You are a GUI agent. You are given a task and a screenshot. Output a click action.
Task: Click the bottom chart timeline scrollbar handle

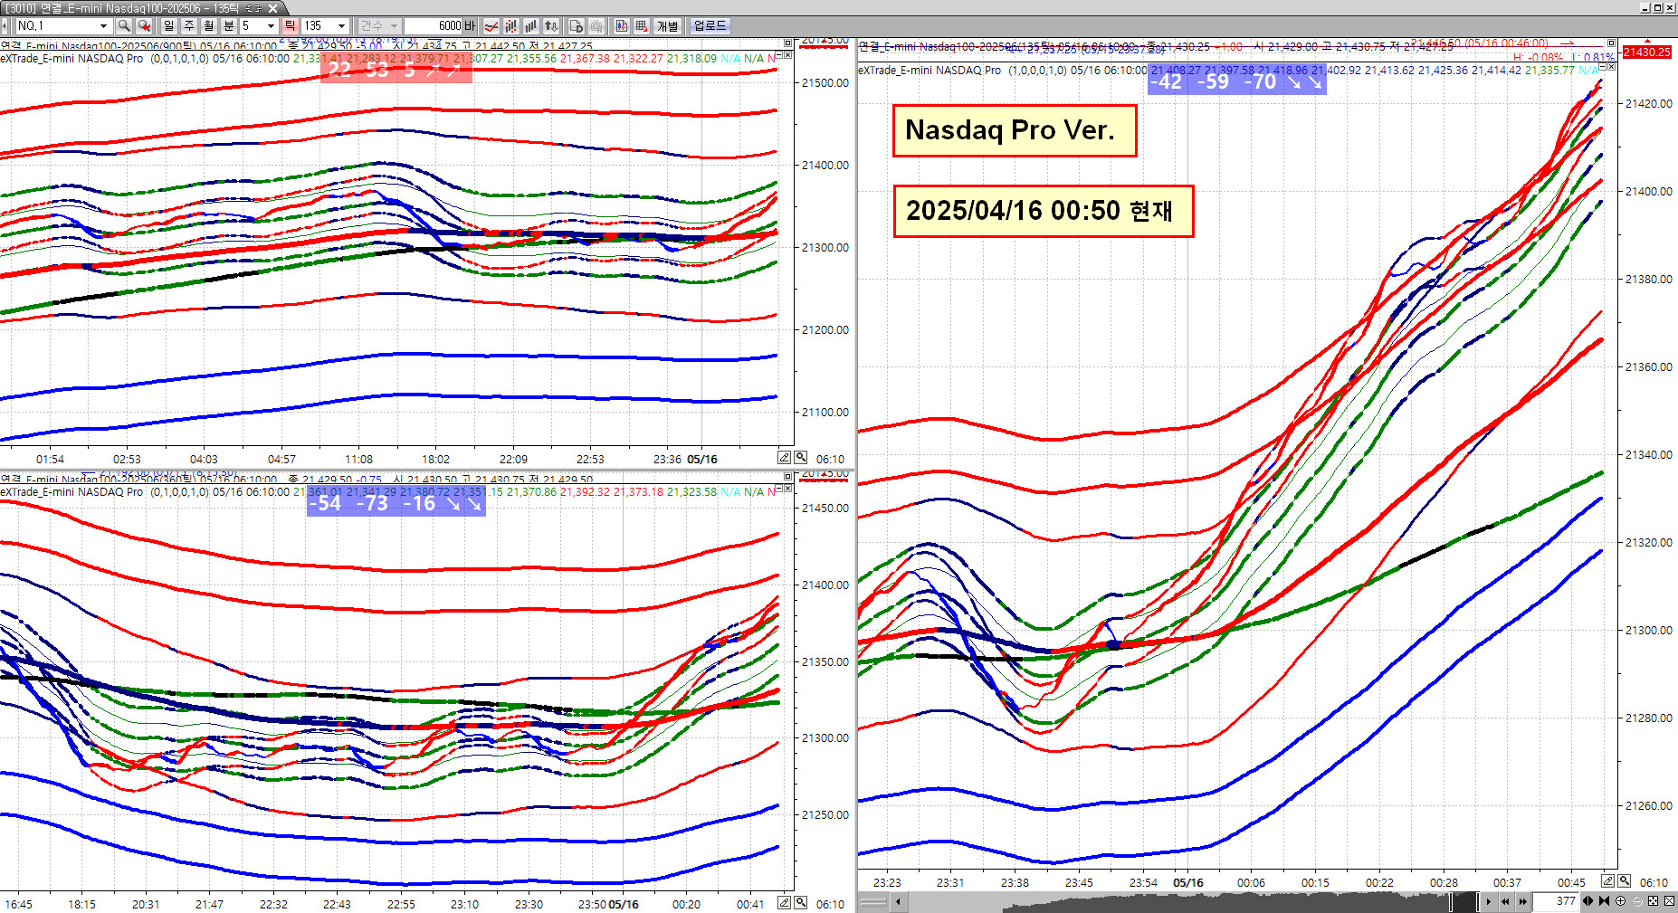(1463, 901)
